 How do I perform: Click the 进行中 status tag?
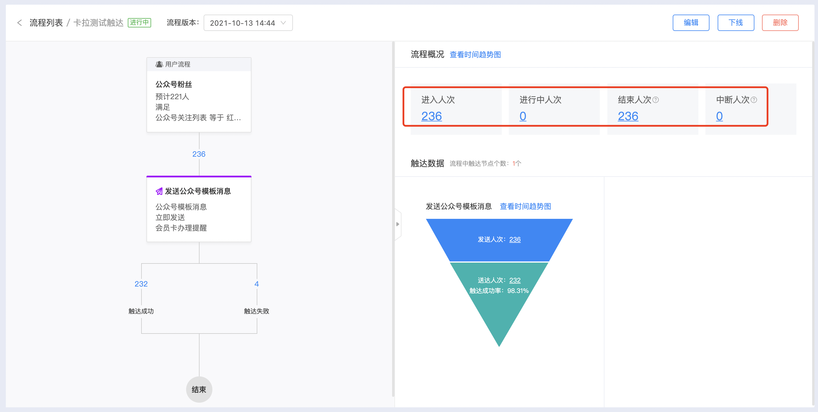coord(139,22)
